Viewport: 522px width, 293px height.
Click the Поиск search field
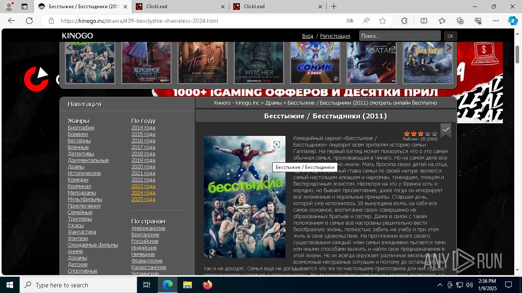pyautogui.click(x=400, y=36)
